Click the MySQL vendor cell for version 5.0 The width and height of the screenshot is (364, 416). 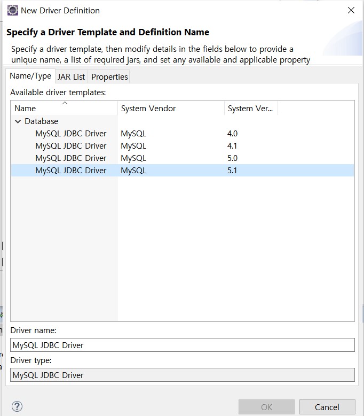pyautogui.click(x=133, y=158)
